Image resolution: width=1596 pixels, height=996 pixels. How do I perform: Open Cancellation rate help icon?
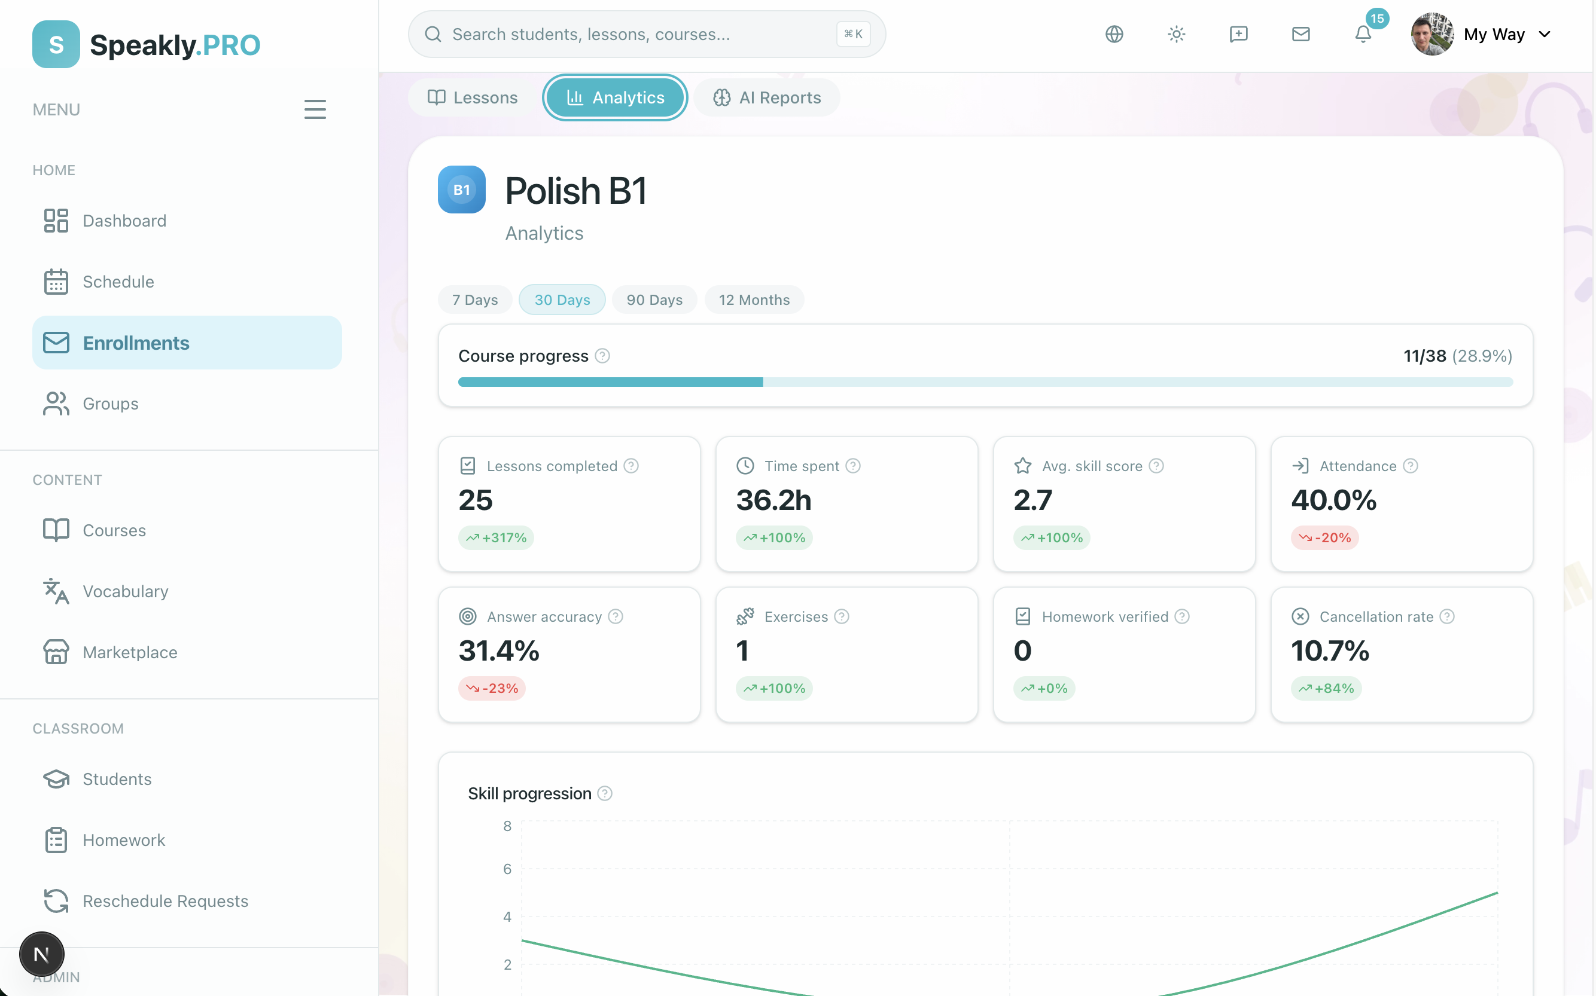point(1447,616)
